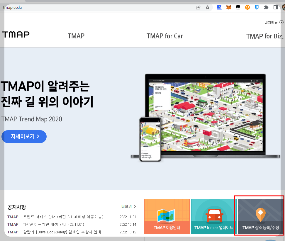Click the orange location pin icon
The height and width of the screenshot is (241, 285).
(x=260, y=215)
